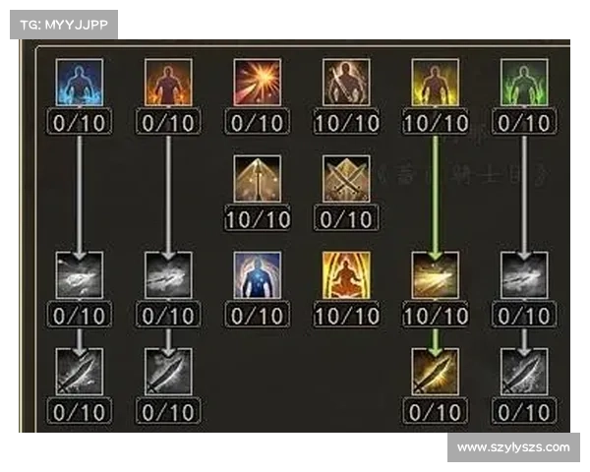Click the golden meditating figure skill icon
590x472 pixels.
pyautogui.click(x=346, y=275)
